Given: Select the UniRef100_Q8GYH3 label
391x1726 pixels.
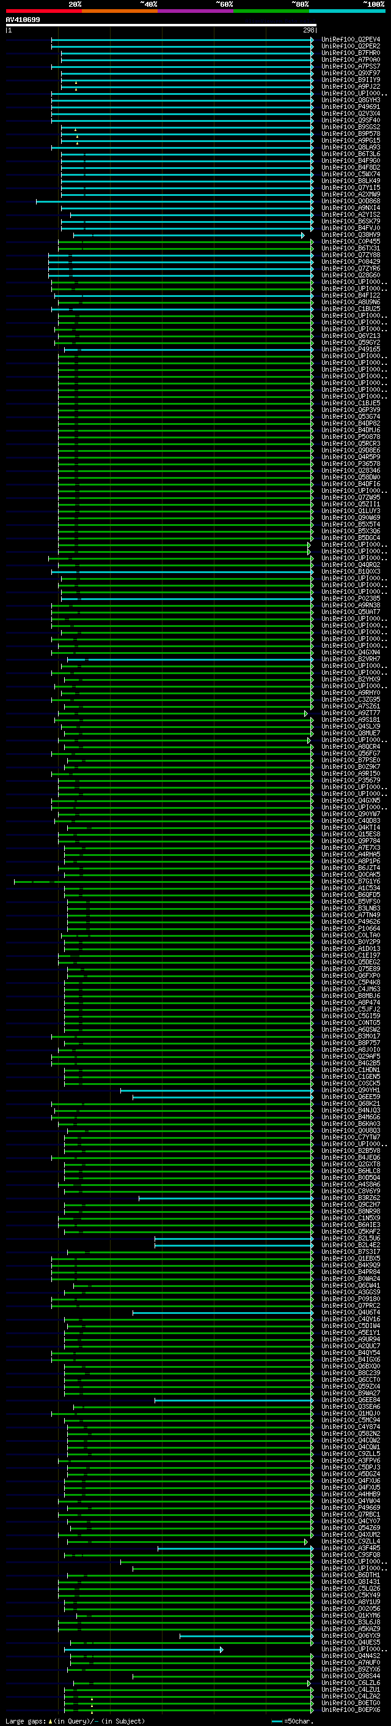Looking at the screenshot, I should pyautogui.click(x=351, y=100).
